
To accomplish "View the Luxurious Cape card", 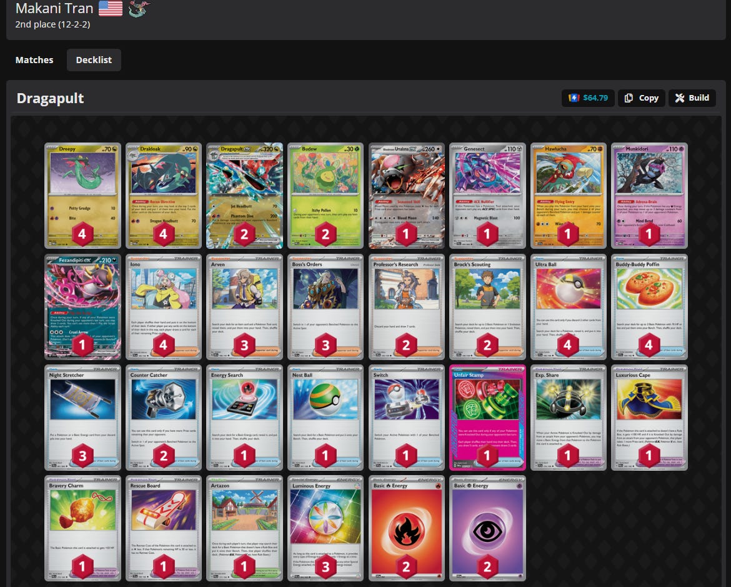I will click(x=649, y=418).
